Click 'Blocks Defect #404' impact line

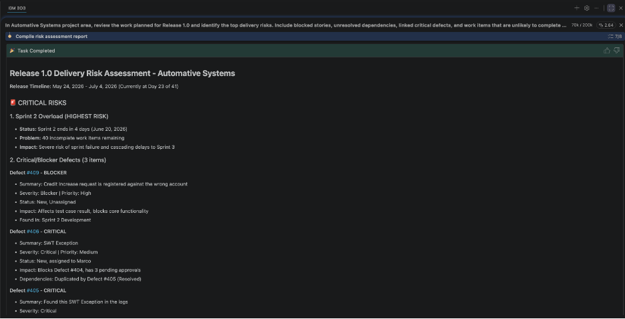pos(80,270)
